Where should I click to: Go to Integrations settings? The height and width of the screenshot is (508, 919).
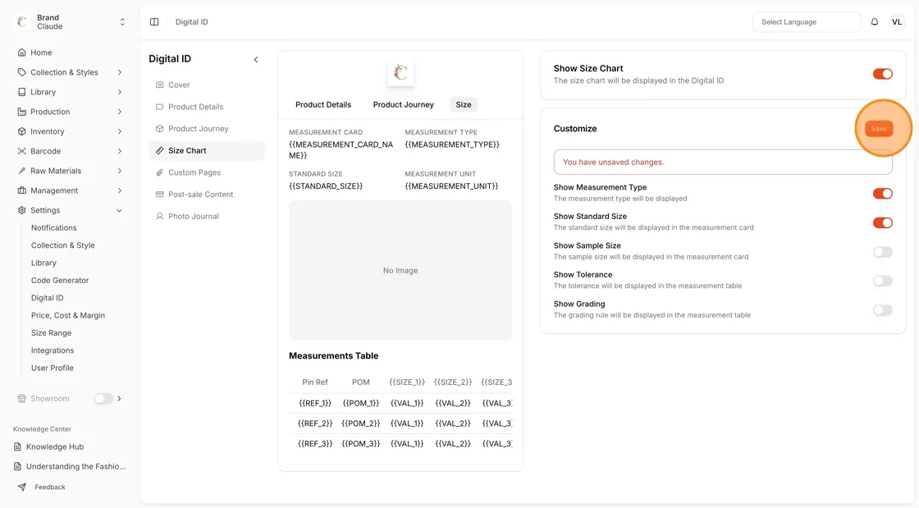click(53, 350)
